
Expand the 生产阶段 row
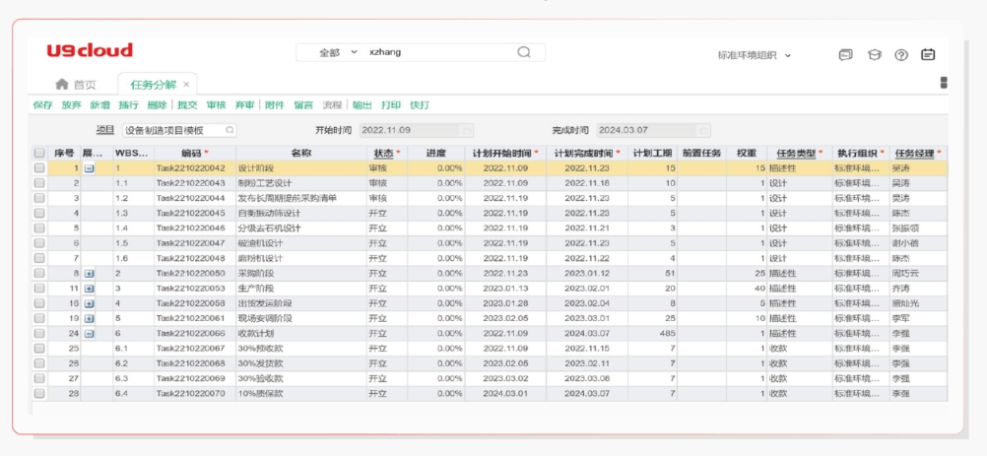(x=90, y=289)
